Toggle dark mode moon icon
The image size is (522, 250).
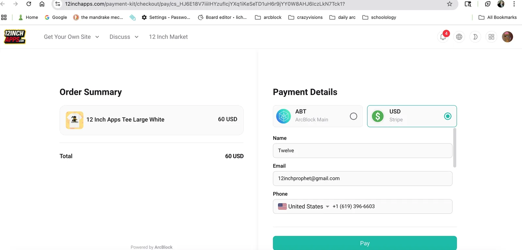(x=475, y=37)
